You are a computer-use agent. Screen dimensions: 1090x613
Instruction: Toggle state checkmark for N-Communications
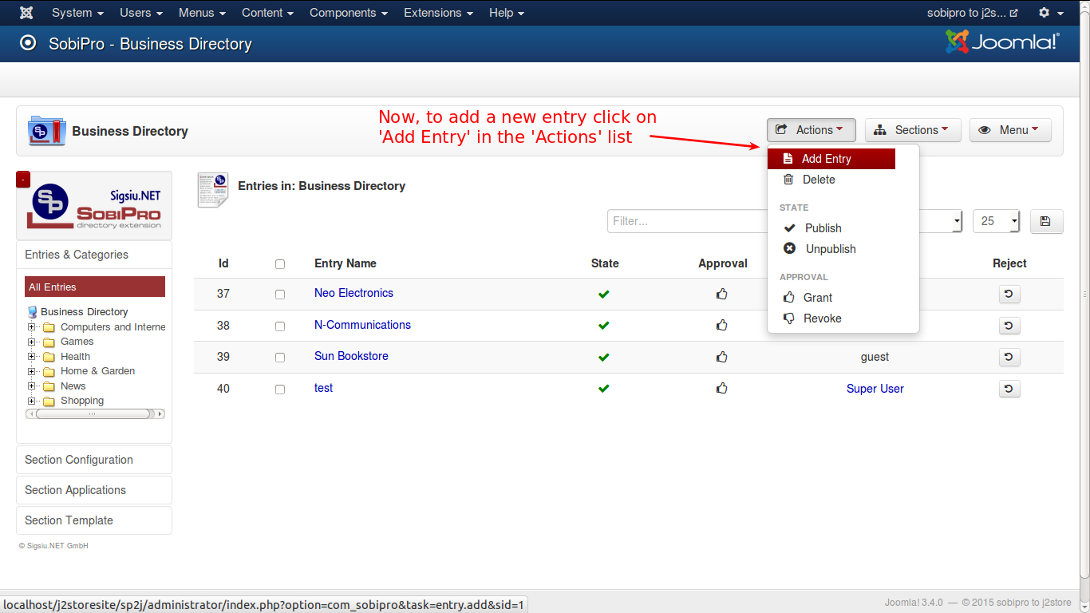[x=604, y=325]
